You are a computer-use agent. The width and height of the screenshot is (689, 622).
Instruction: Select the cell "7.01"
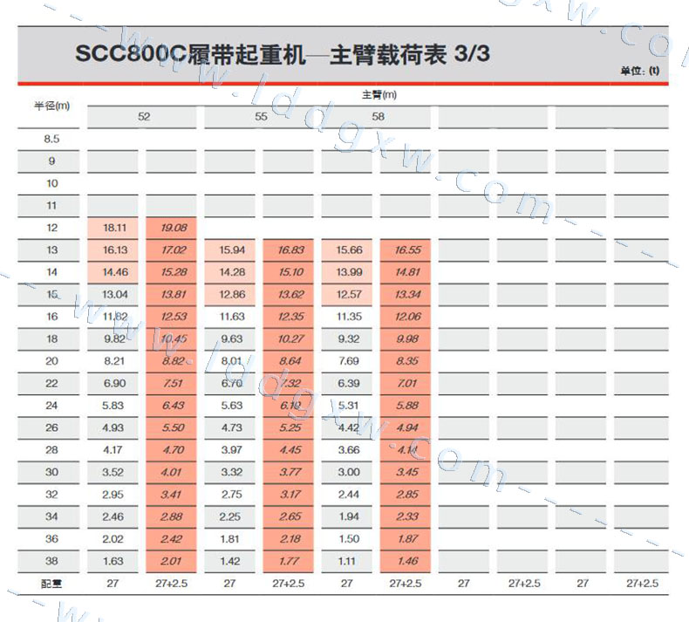pos(407,383)
